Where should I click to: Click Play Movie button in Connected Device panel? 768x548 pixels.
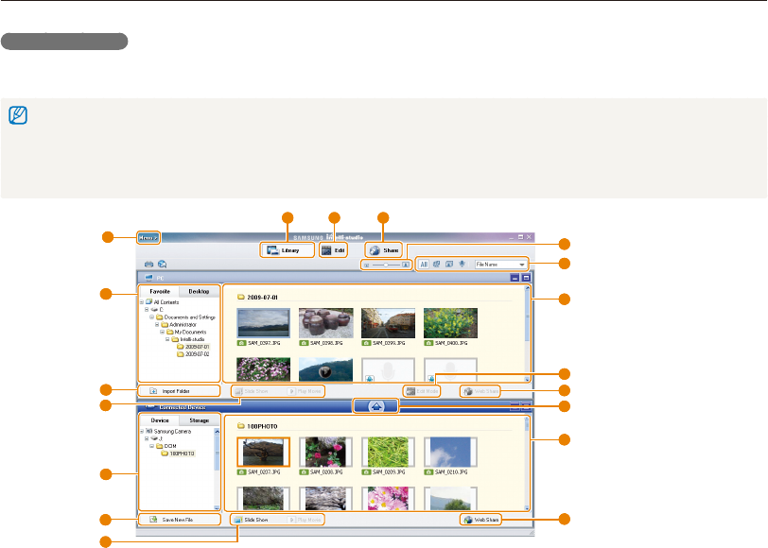pyautogui.click(x=305, y=520)
